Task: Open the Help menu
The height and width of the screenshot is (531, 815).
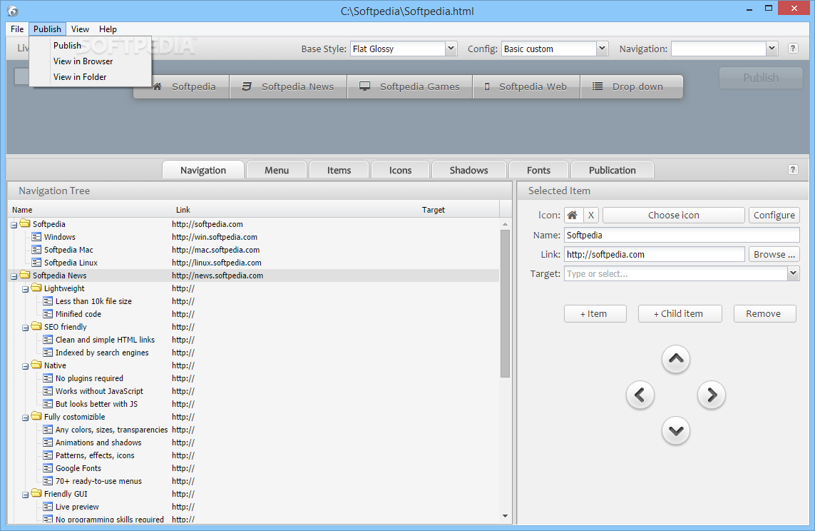Action: pyautogui.click(x=108, y=29)
